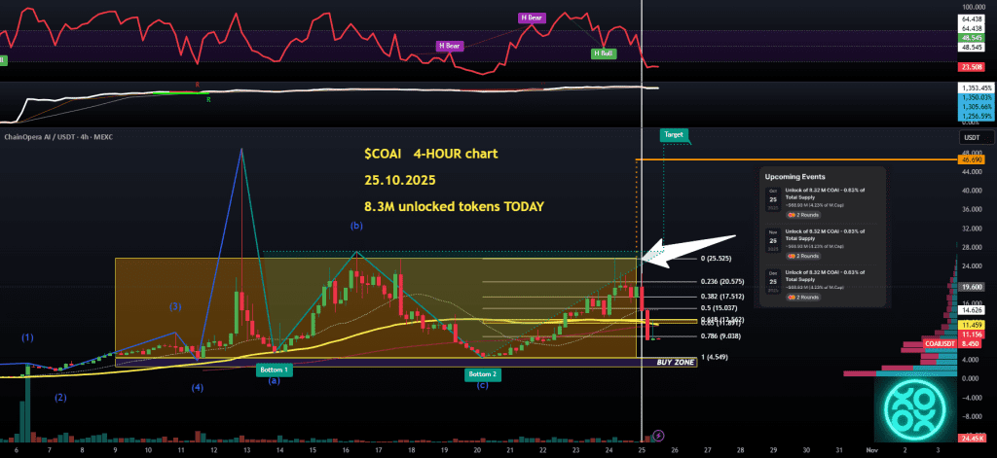Click 2 Rounds badge under December unlock
This screenshot has height=458, width=997.
coord(804,296)
